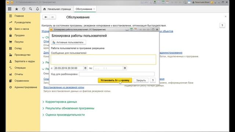The image size is (235, 132).
Task: Open the sections grid menu icon
Action: (10, 9)
